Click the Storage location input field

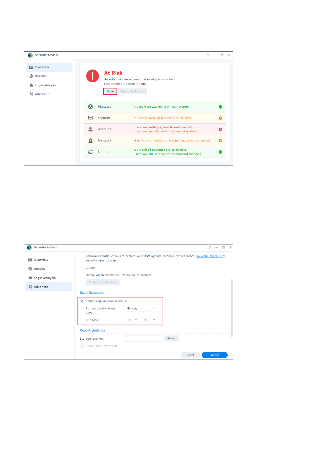click(143, 339)
